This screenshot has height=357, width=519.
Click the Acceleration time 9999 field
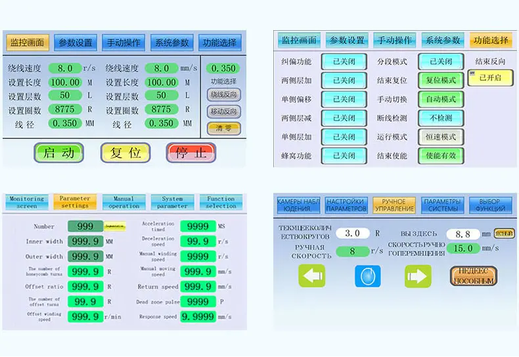click(x=198, y=226)
